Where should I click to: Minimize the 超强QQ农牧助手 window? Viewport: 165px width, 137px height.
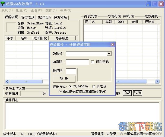pyautogui.click(x=148, y=4)
